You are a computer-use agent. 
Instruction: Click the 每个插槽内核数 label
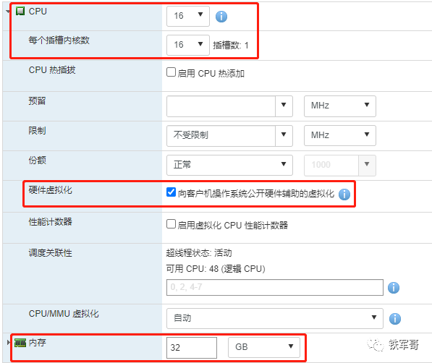click(59, 40)
